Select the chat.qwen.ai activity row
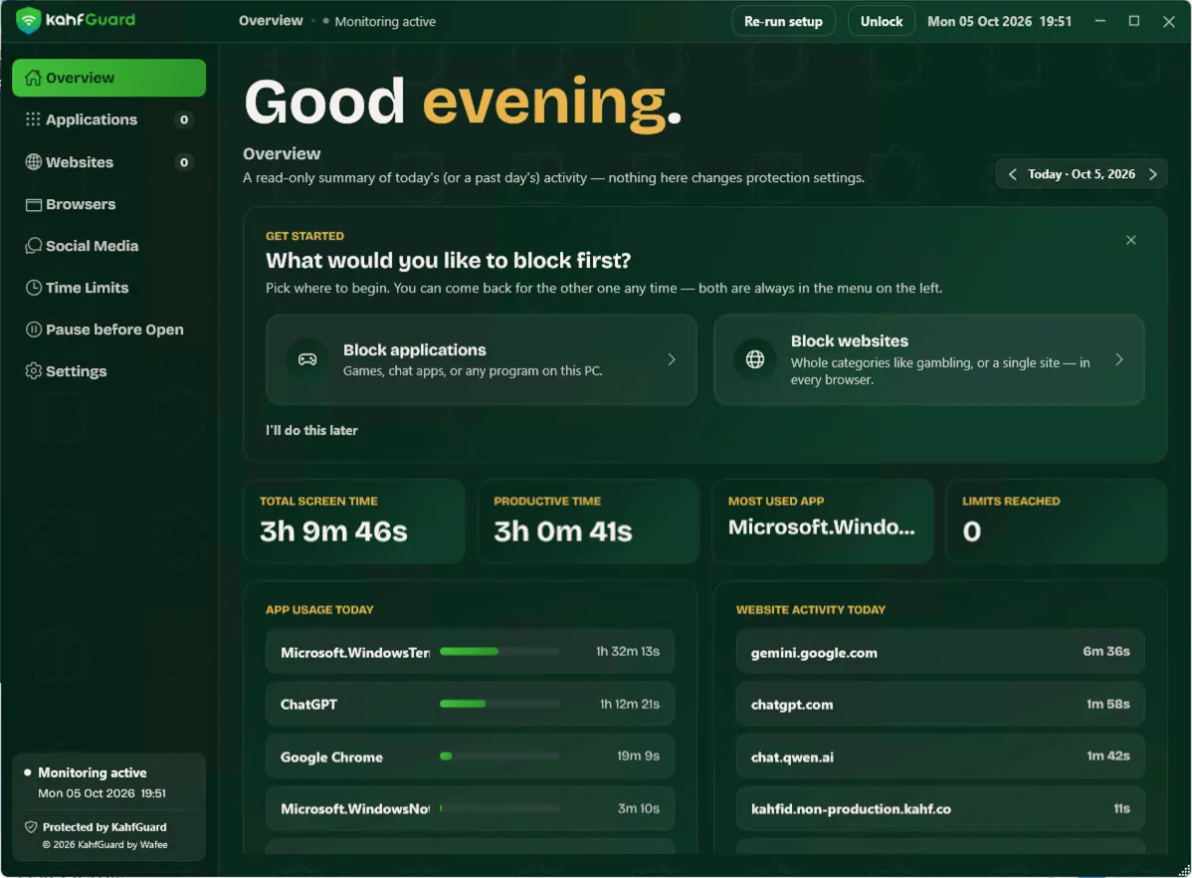The height and width of the screenshot is (878, 1192). 940,757
